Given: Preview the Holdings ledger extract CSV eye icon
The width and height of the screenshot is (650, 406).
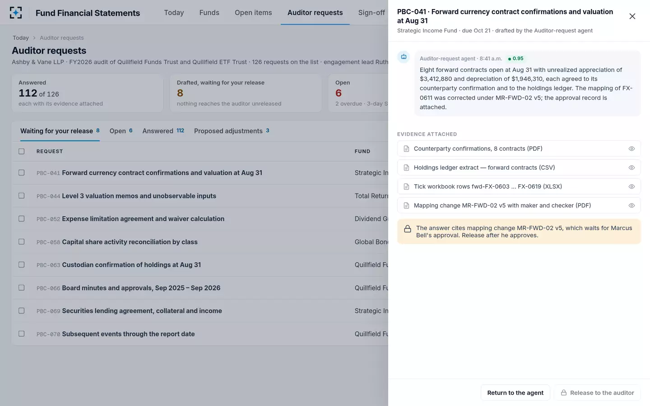Looking at the screenshot, I should click(x=631, y=167).
